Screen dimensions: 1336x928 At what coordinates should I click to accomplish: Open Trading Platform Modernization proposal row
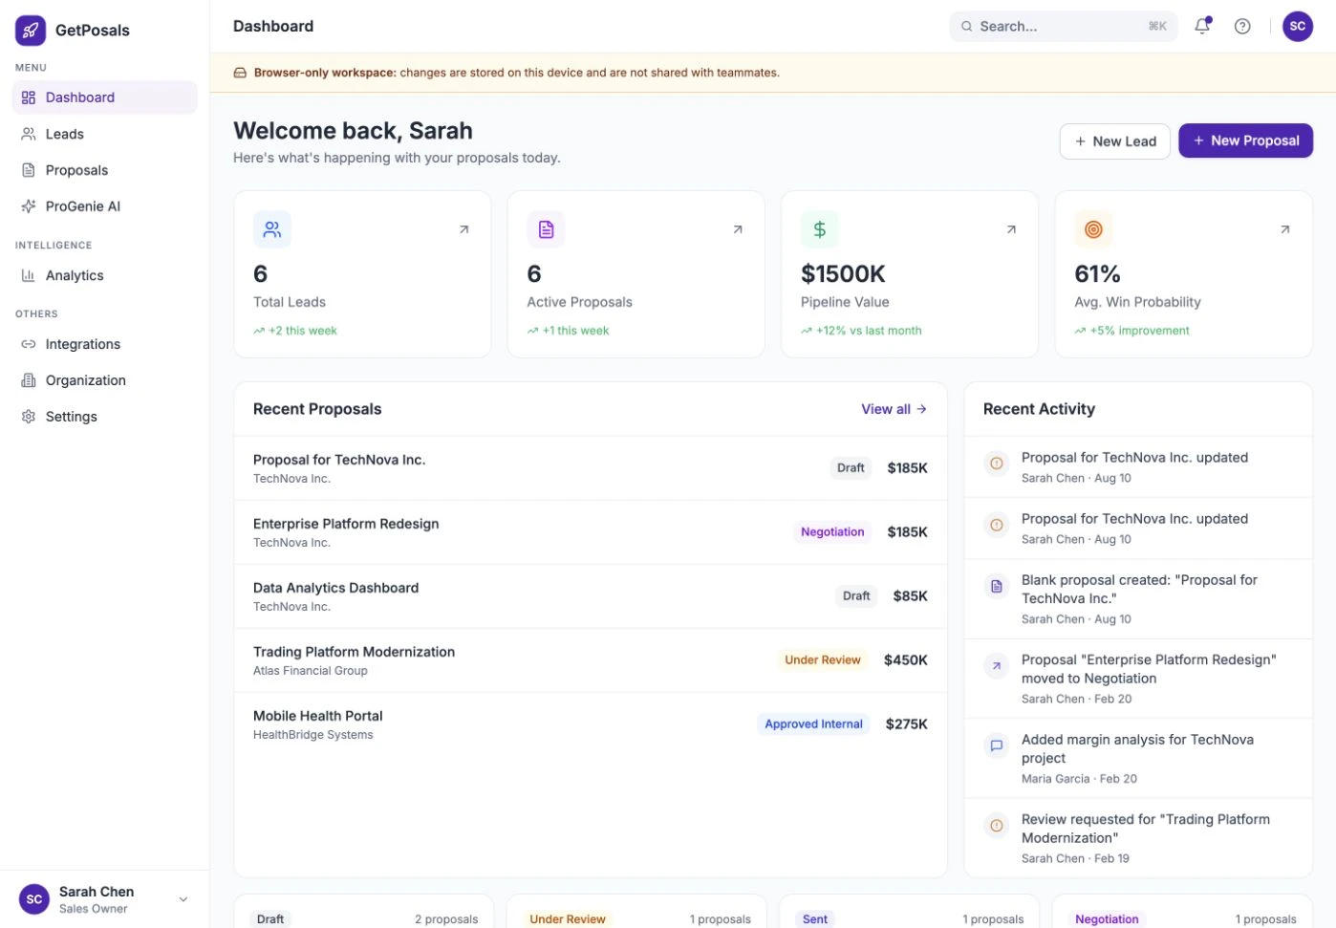point(591,660)
